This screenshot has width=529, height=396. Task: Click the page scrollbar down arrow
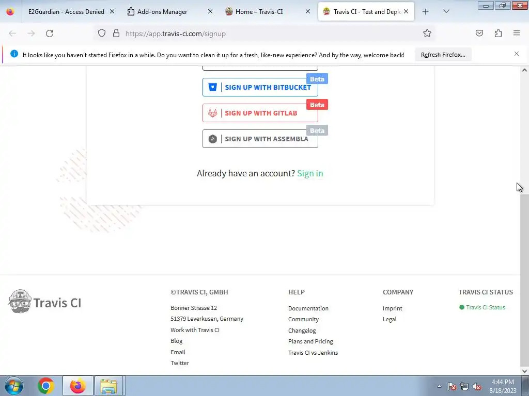[x=524, y=371]
